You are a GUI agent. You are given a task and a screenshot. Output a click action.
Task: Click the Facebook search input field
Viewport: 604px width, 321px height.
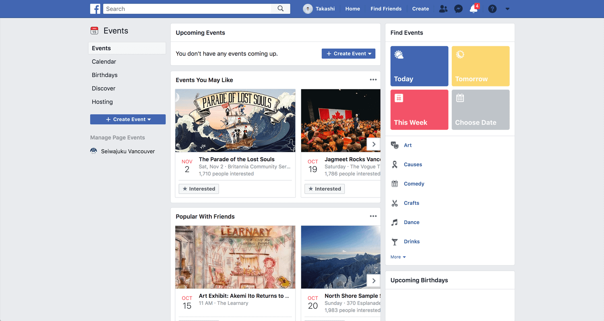click(187, 9)
